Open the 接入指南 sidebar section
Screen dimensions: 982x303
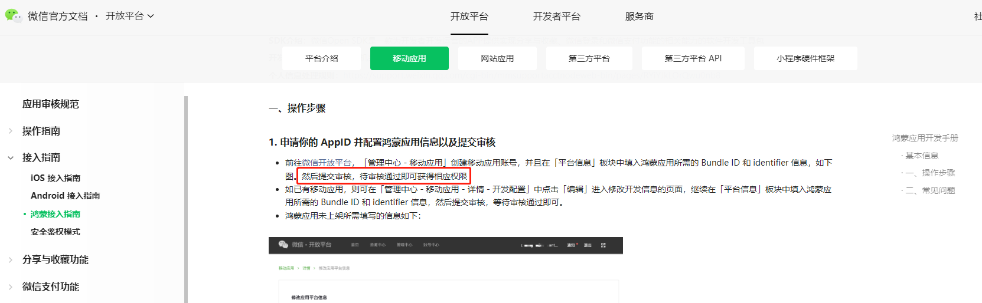pyautogui.click(x=41, y=157)
